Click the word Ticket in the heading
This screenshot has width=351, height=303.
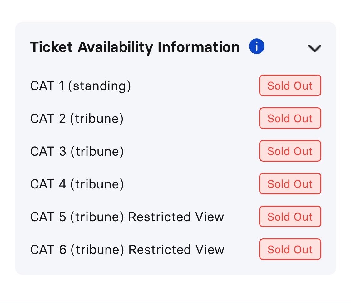[x=52, y=47]
